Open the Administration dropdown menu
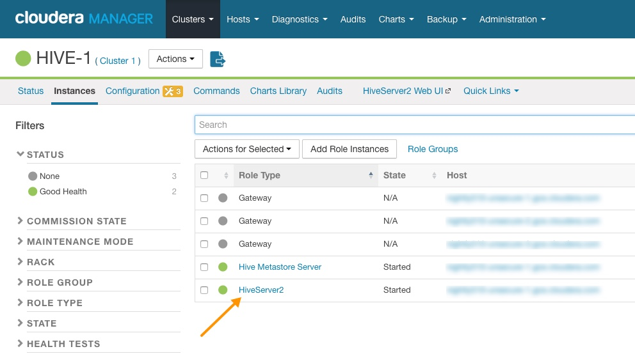 pos(512,19)
